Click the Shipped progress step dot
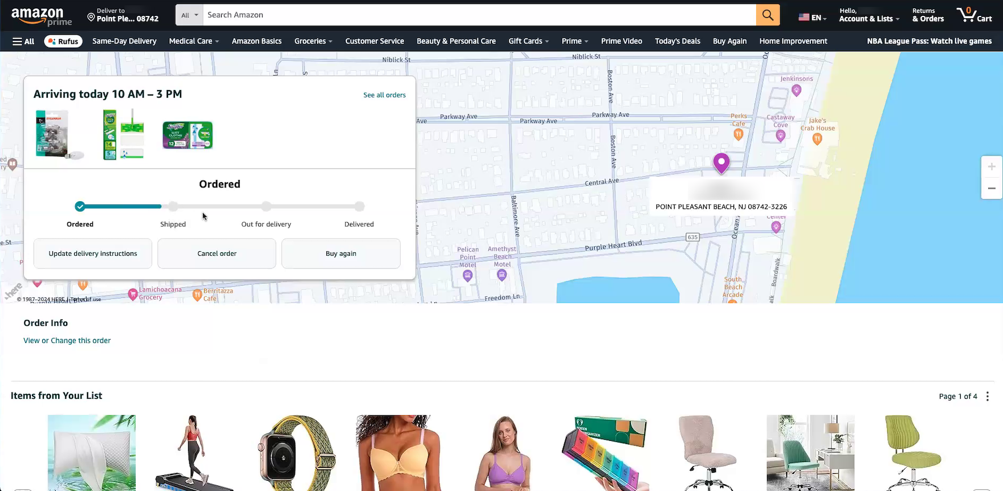The width and height of the screenshot is (1003, 491). click(173, 206)
